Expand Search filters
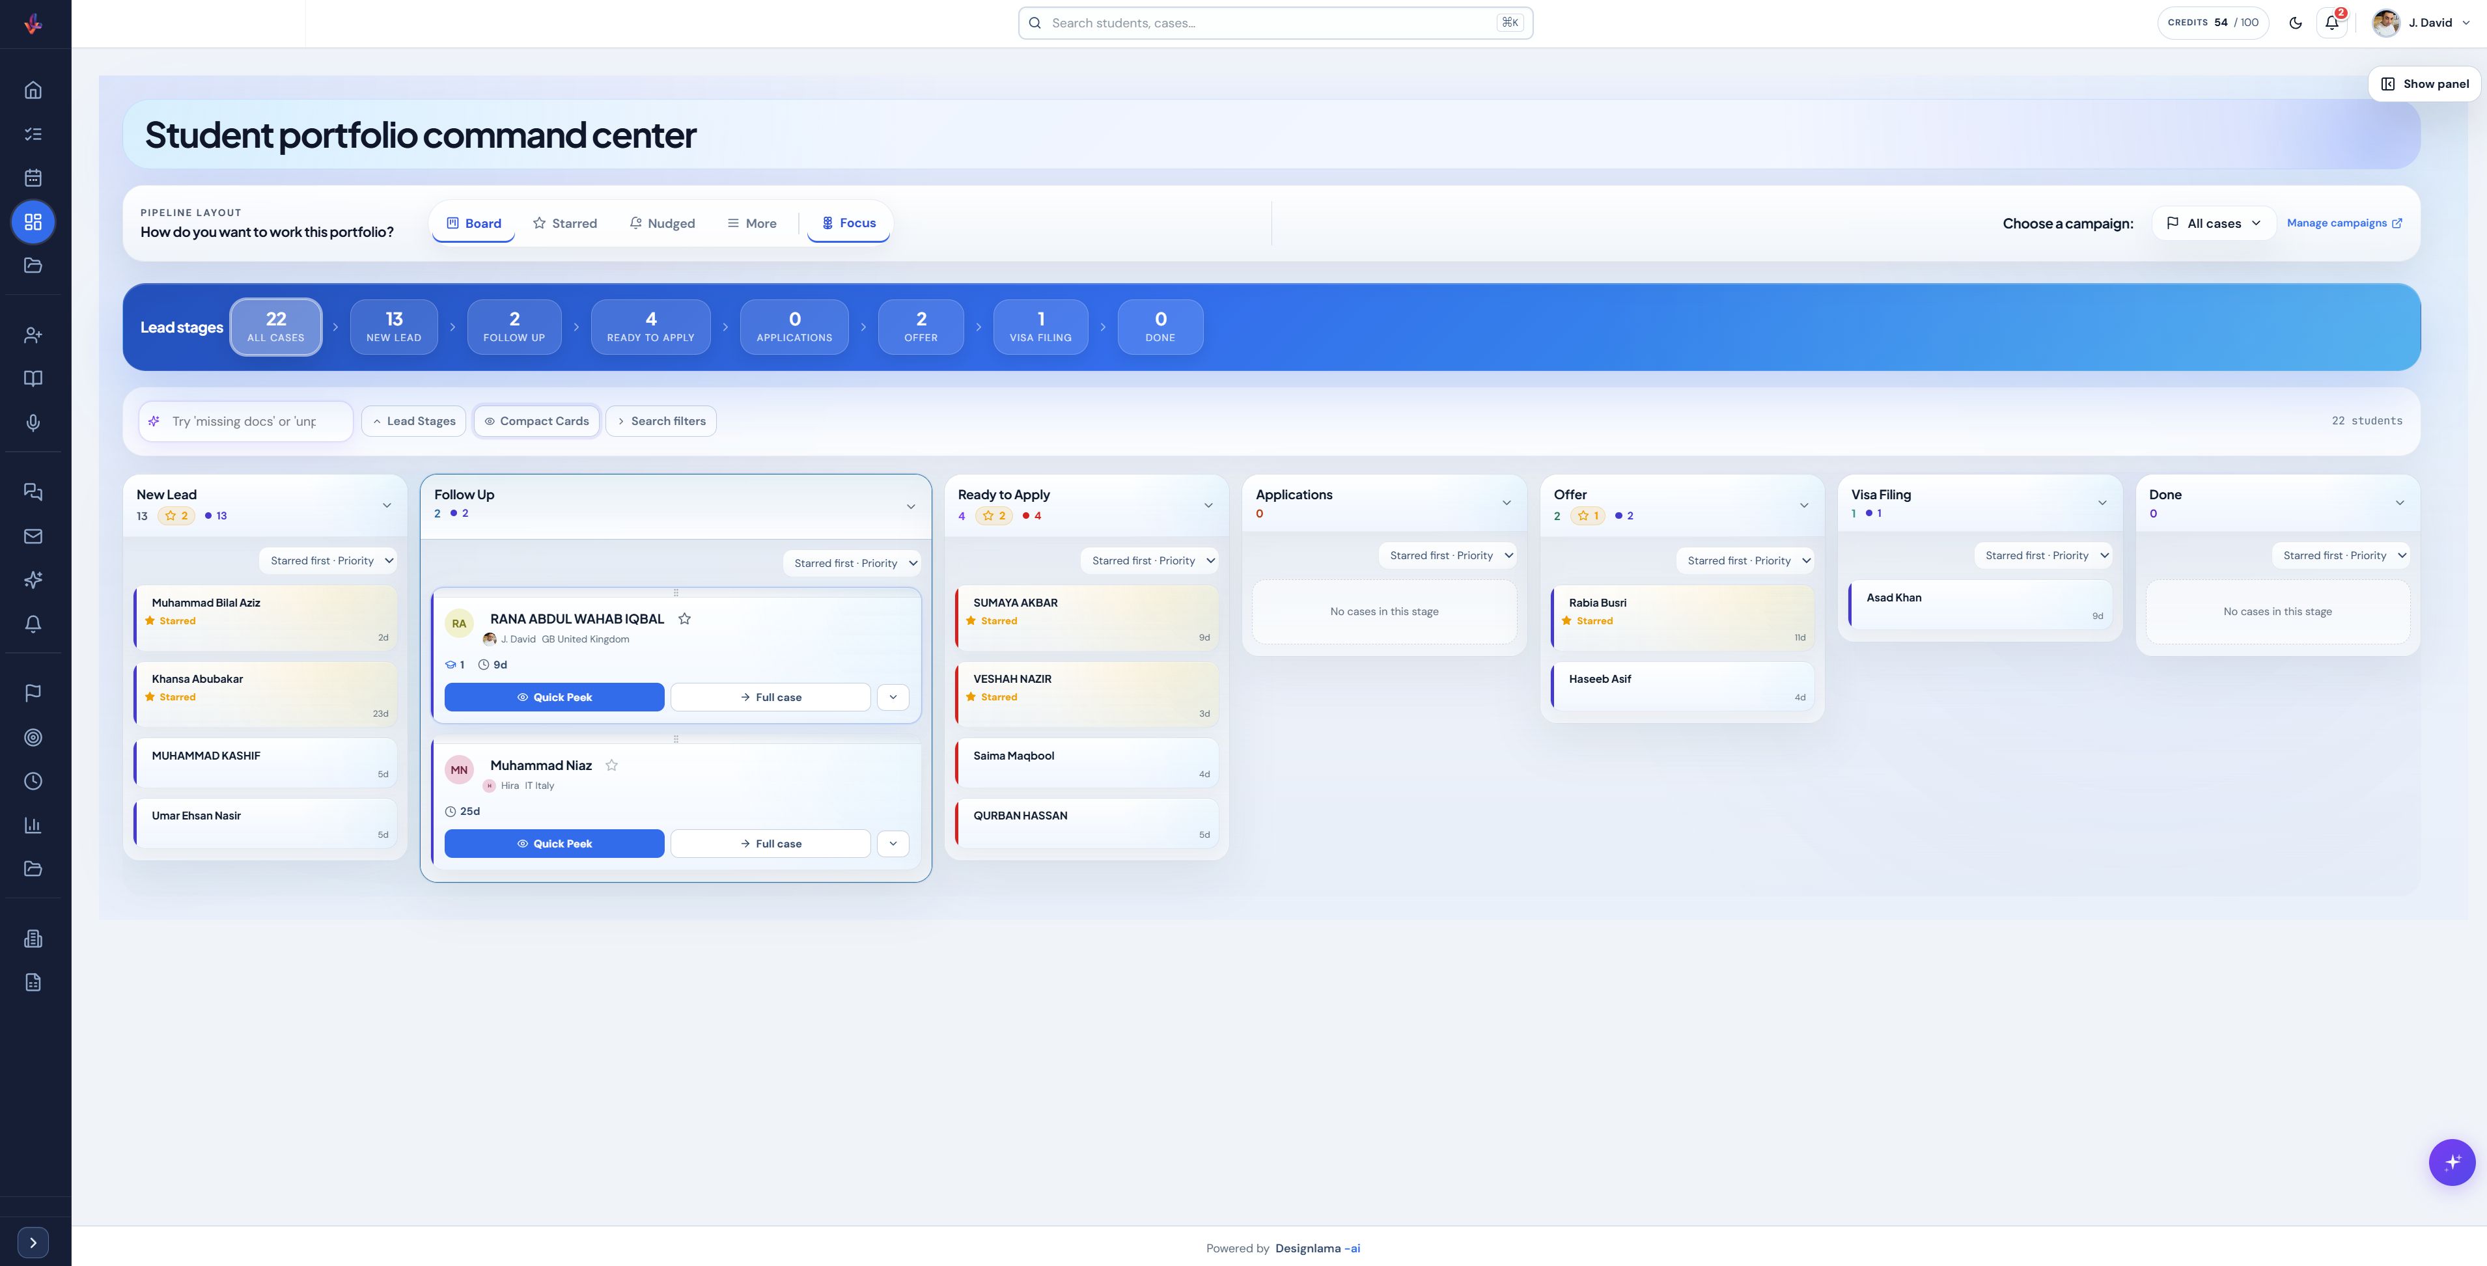This screenshot has height=1266, width=2487. (x=661, y=420)
